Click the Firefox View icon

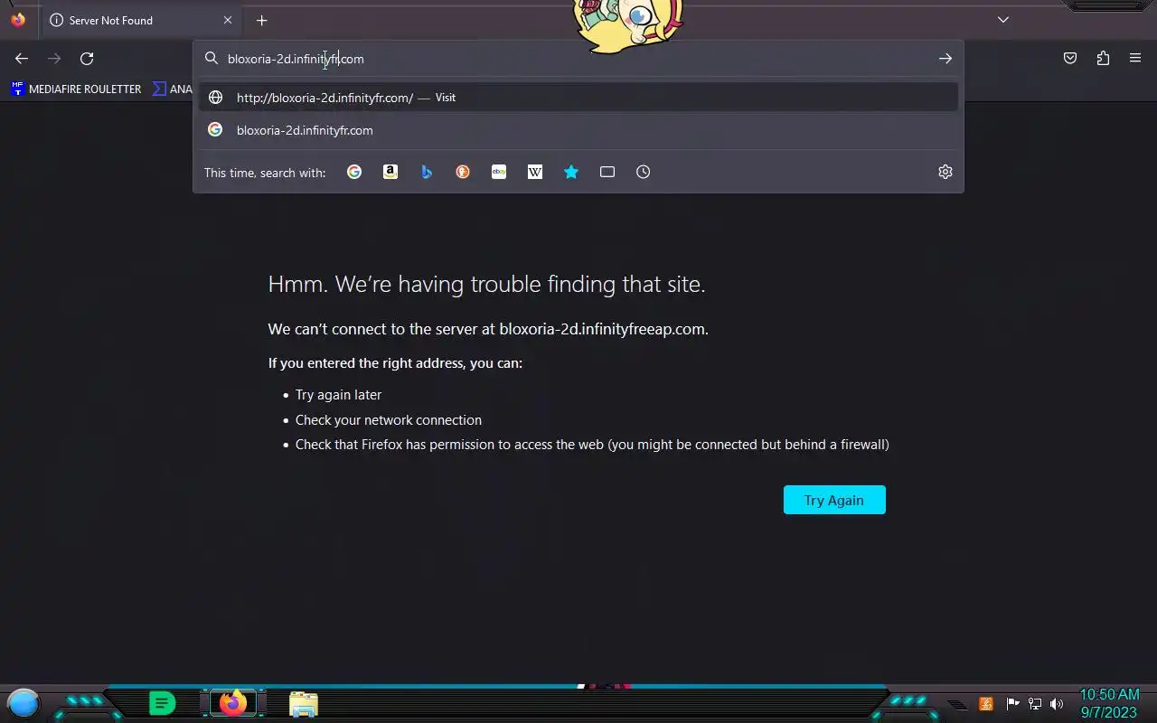coord(18,20)
